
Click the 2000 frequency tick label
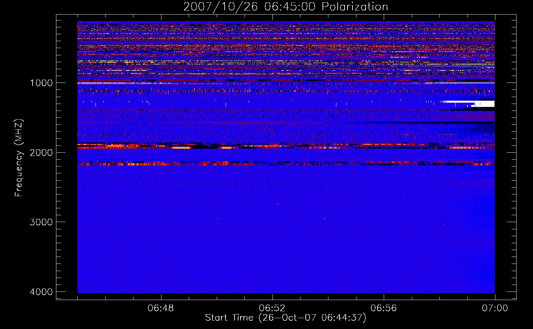click(x=42, y=153)
